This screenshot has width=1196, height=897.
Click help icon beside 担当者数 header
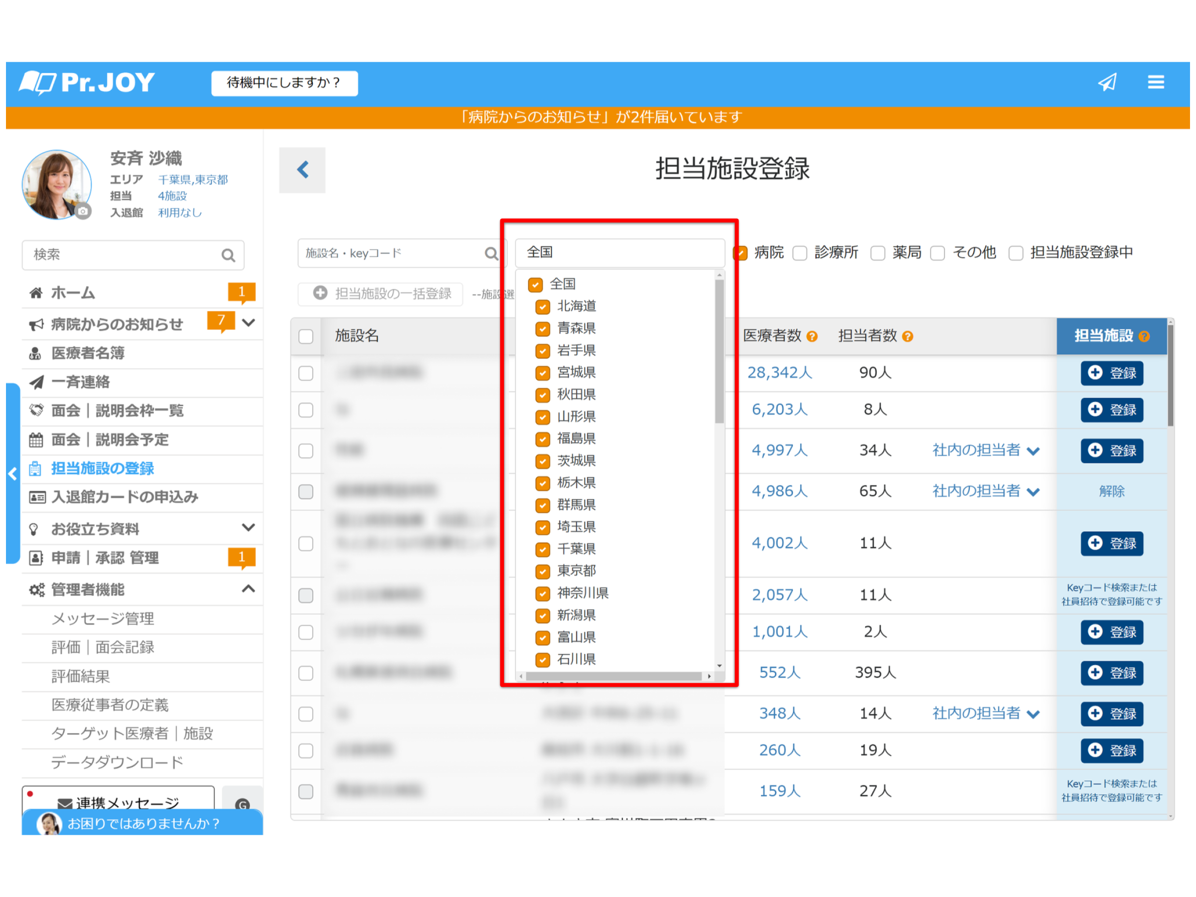pos(908,337)
